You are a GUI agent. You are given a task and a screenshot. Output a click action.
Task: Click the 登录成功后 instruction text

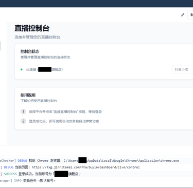tap(64, 121)
